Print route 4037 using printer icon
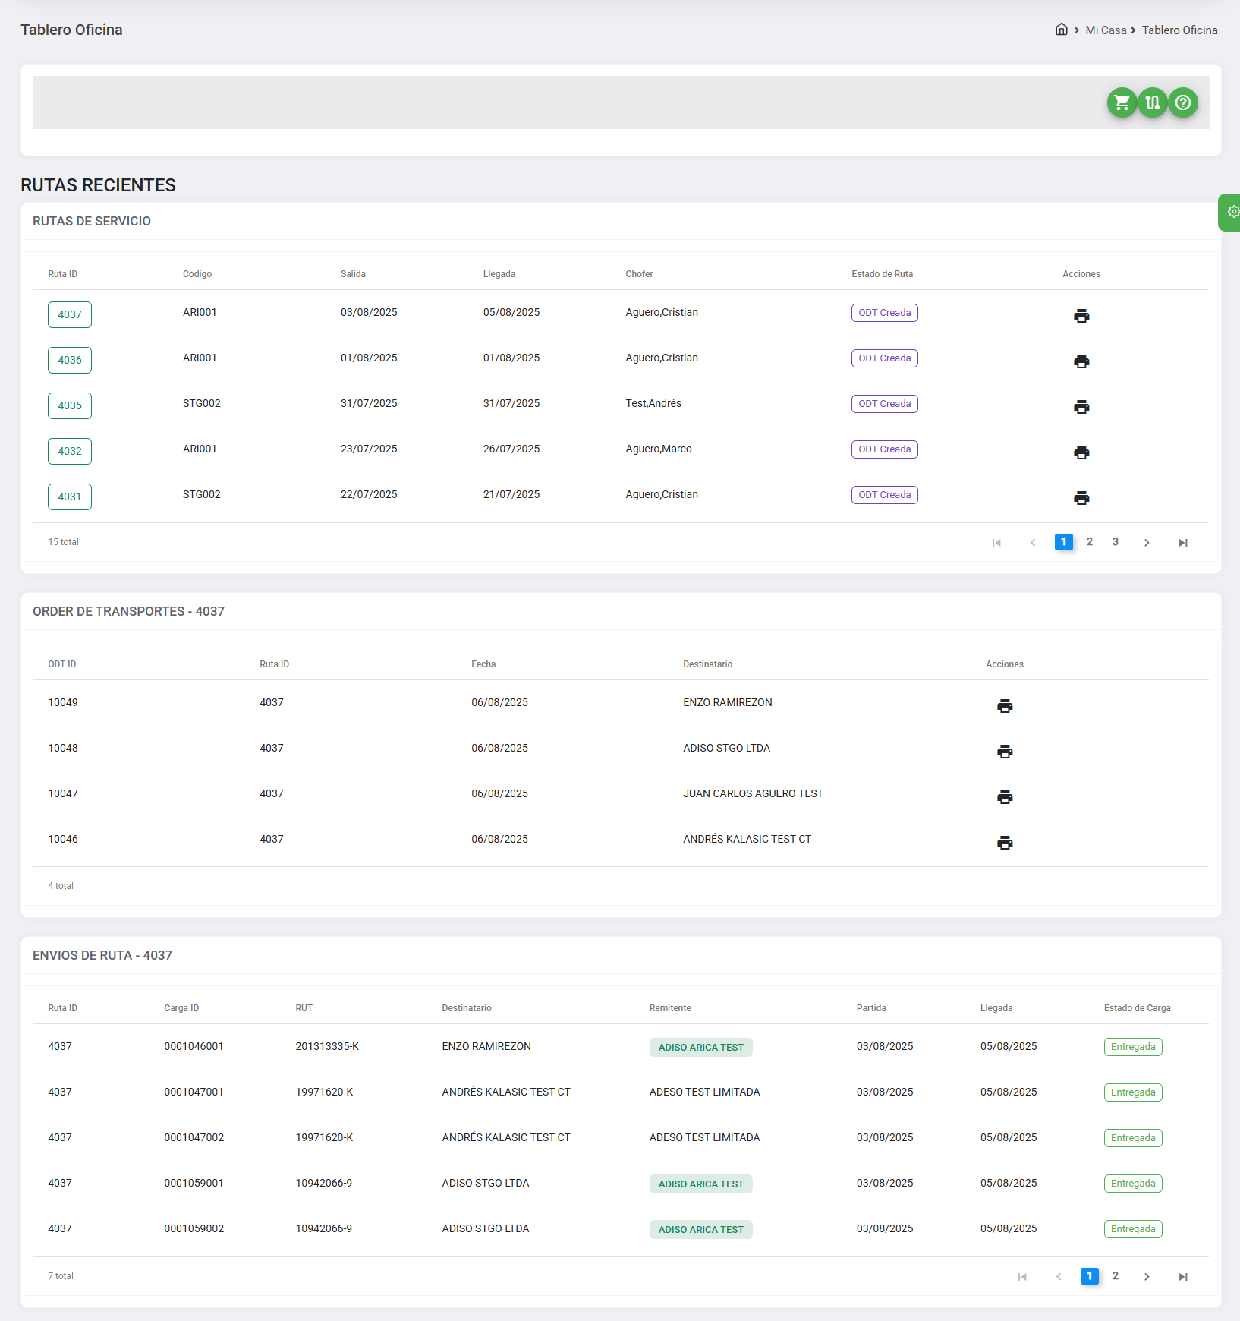 tap(1081, 316)
